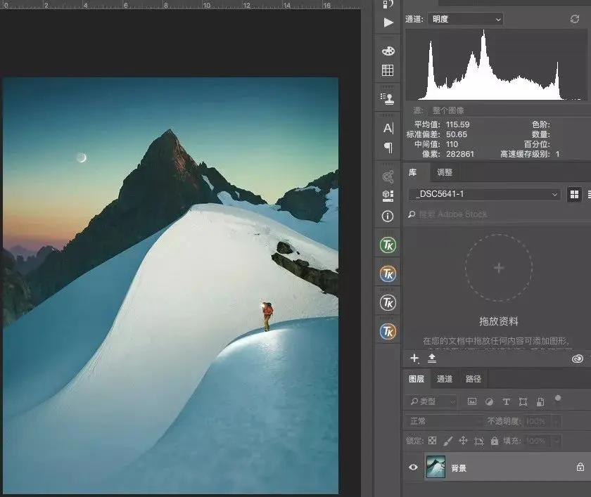
Task: Add content with library plus button
Action: coord(414,359)
